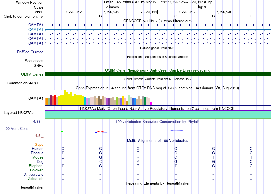Click the X_tropicalis species label
Viewport: 271px width, 194px height.
click(x=34, y=175)
